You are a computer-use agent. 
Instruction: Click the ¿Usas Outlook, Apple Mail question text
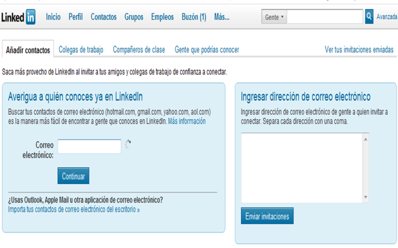tap(86, 200)
